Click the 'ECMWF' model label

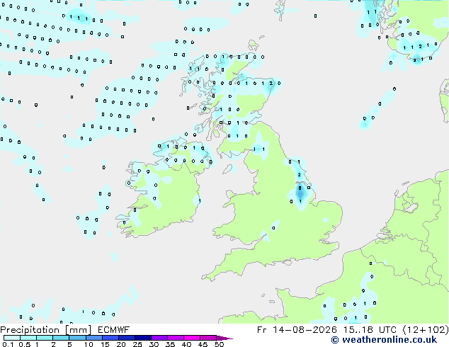[x=114, y=330]
